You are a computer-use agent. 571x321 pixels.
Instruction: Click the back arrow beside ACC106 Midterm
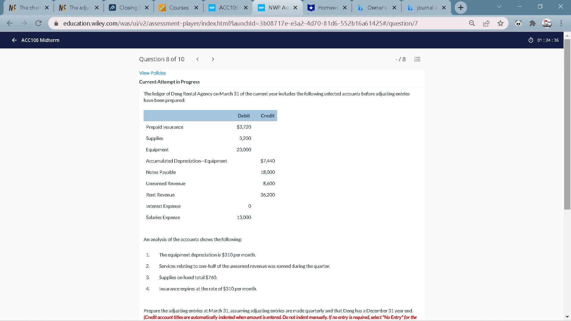click(x=14, y=40)
